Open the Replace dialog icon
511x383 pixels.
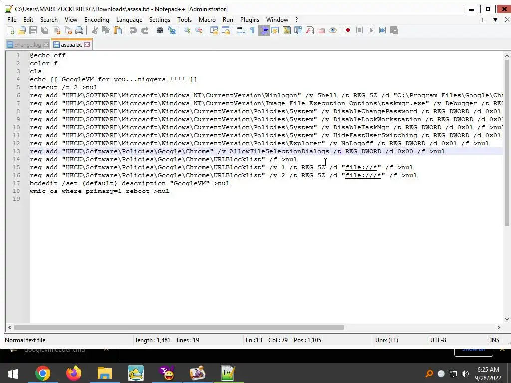[172, 30]
